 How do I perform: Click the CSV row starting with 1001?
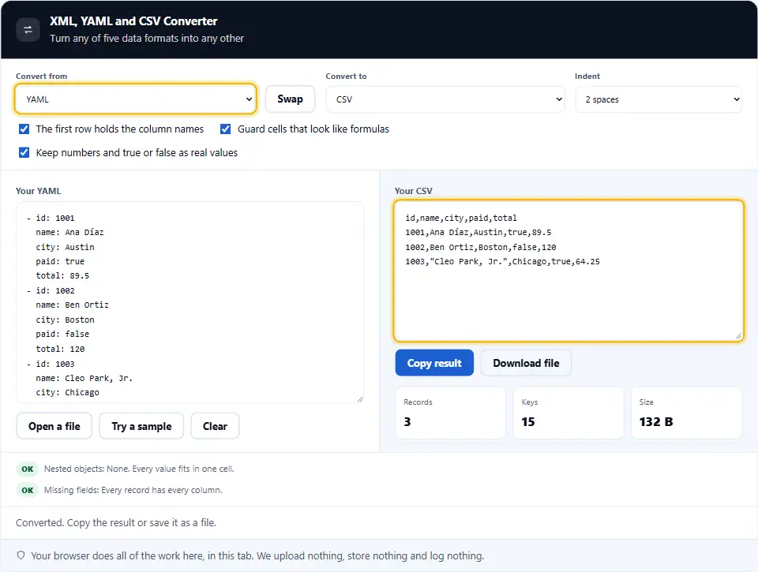pyautogui.click(x=478, y=233)
